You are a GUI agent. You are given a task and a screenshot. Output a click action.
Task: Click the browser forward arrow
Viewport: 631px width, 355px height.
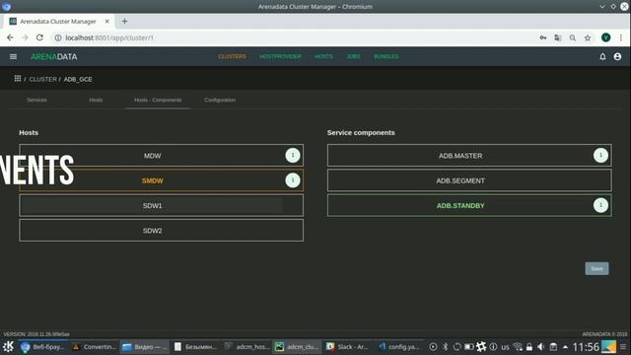tap(25, 37)
